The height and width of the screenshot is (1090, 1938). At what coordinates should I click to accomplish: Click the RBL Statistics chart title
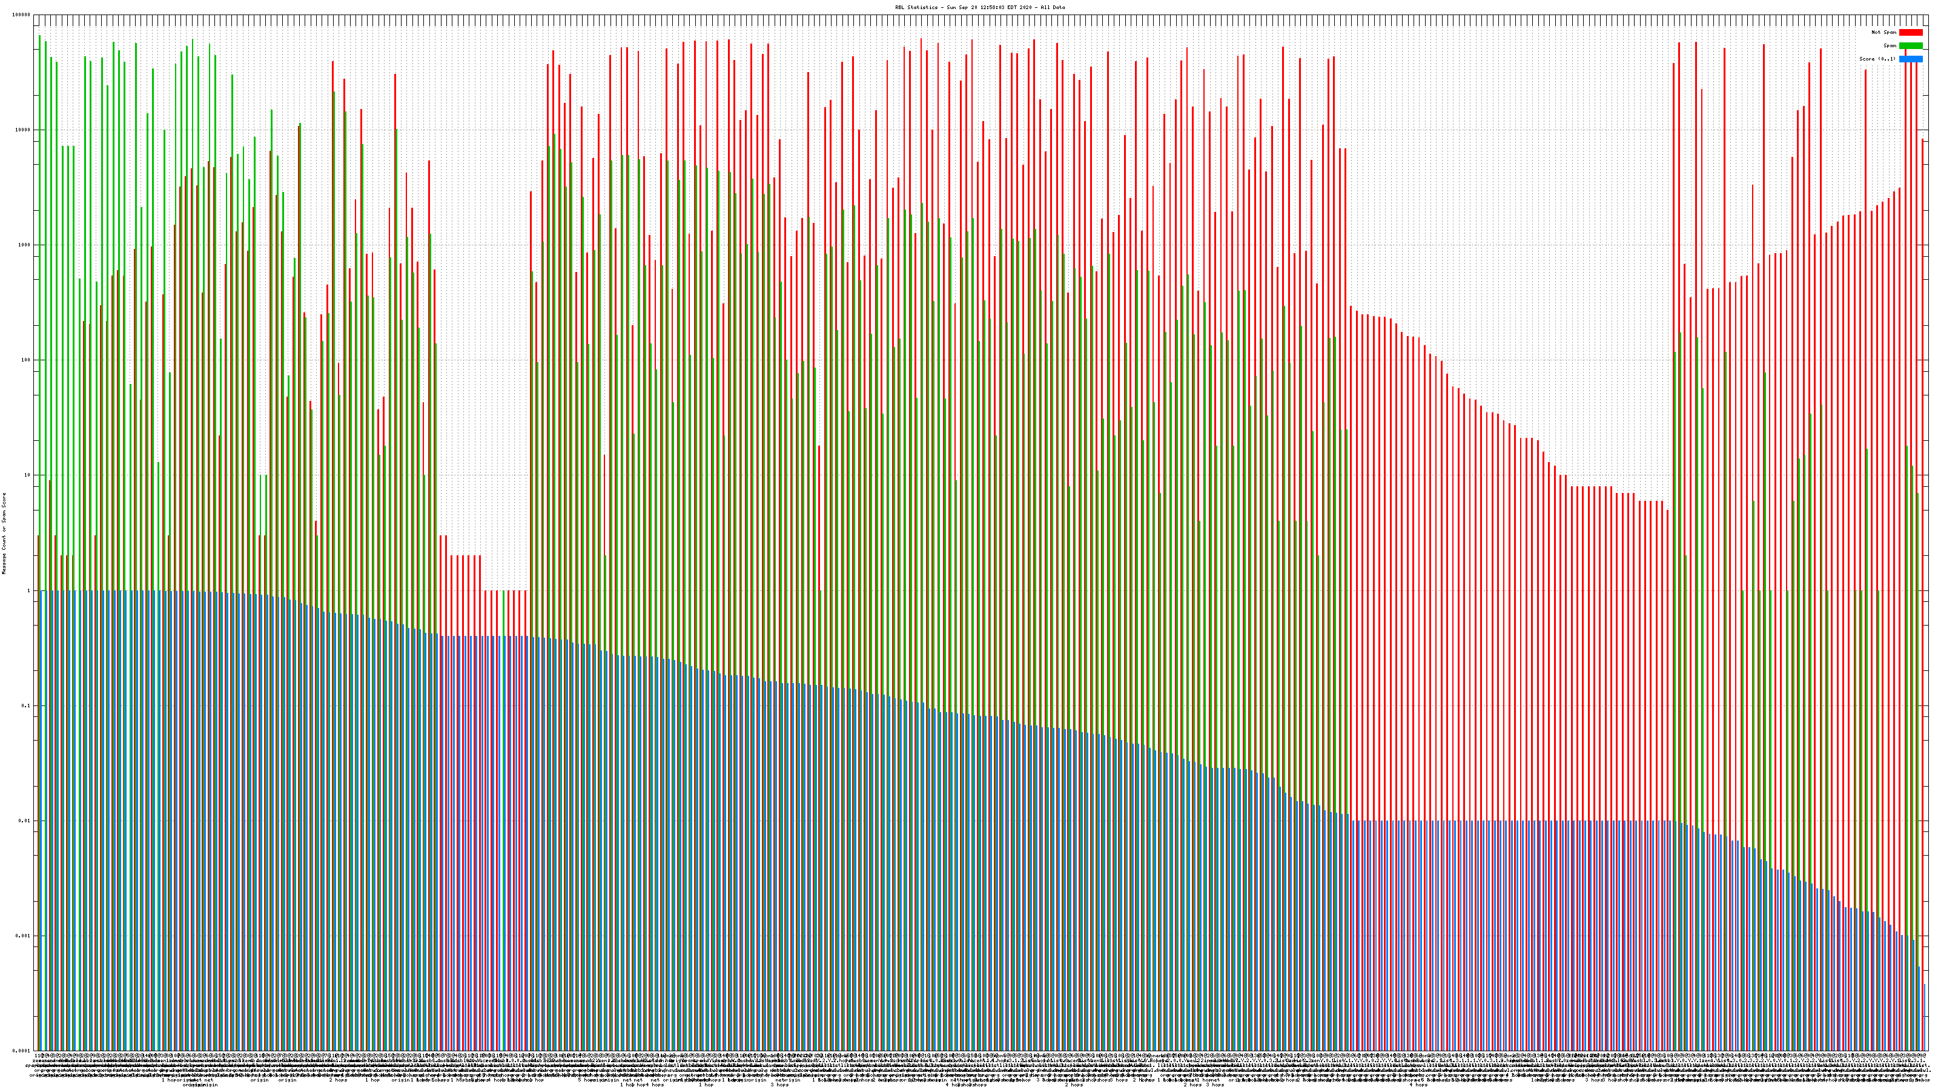[979, 7]
